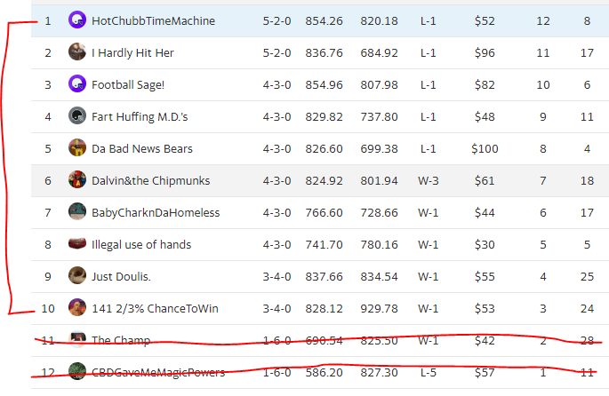Click Illegal use of hands 4-3-0 record

tap(276, 245)
